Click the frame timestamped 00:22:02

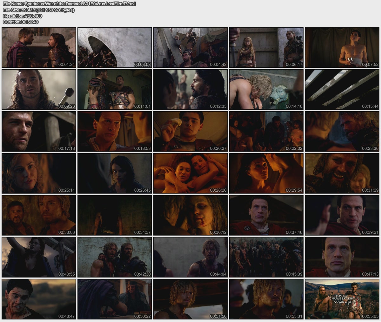(x=266, y=131)
